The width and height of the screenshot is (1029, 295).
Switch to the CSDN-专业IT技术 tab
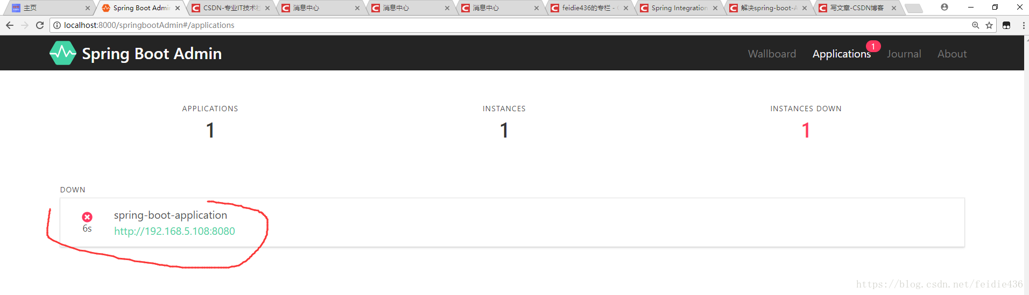230,8
